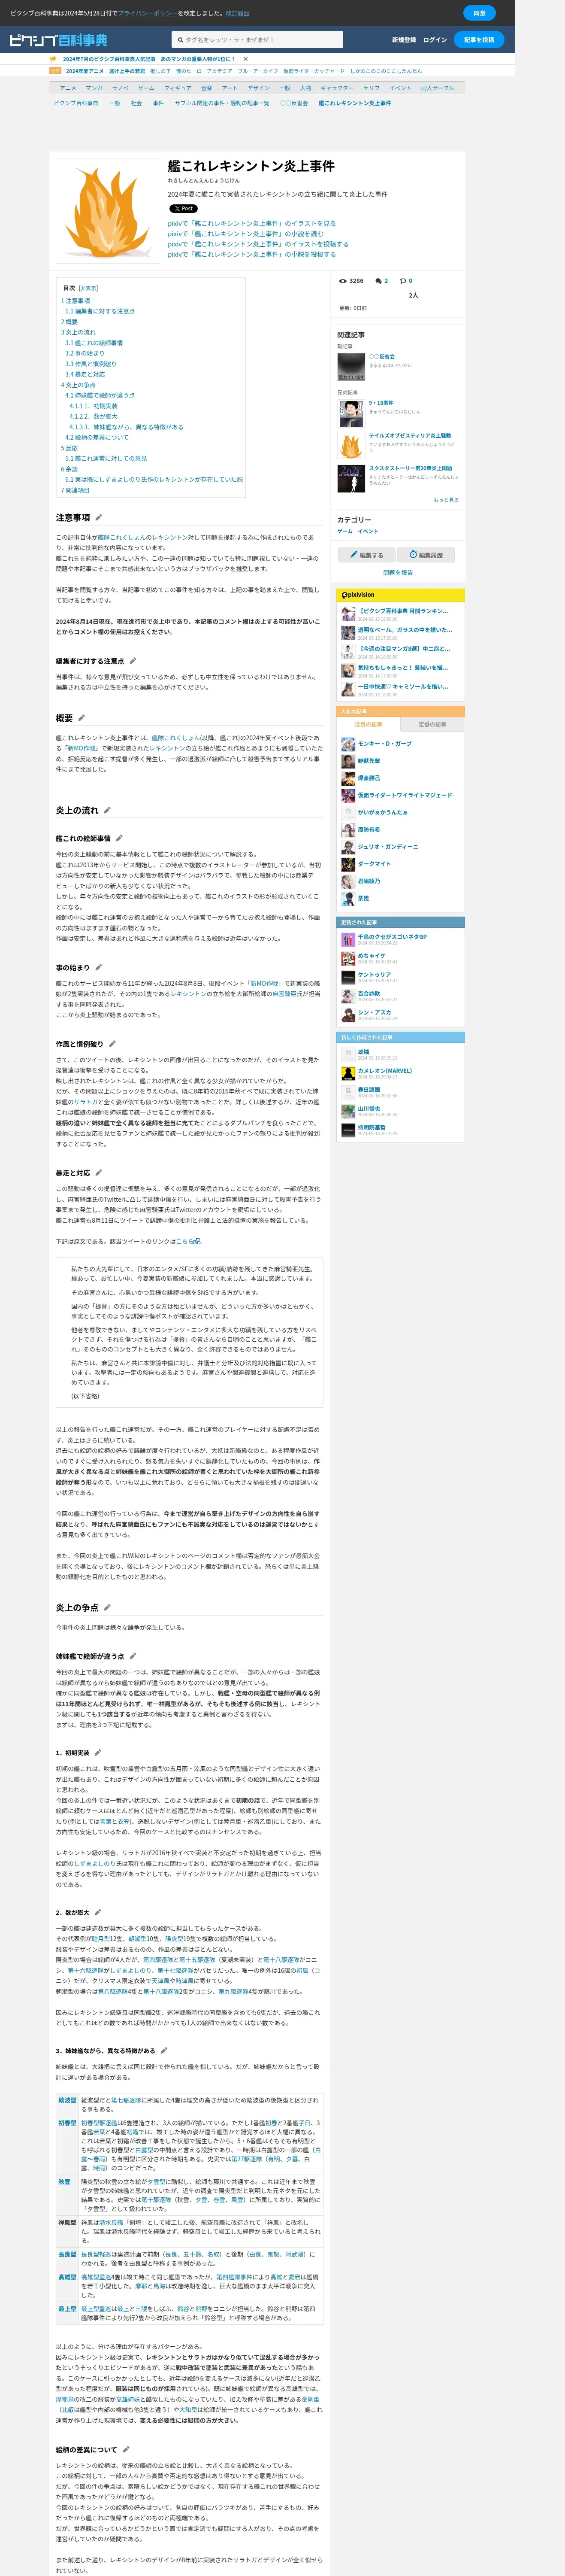Open pixiv link 小説を読む
This screenshot has height=2576, width=565.
[245, 234]
